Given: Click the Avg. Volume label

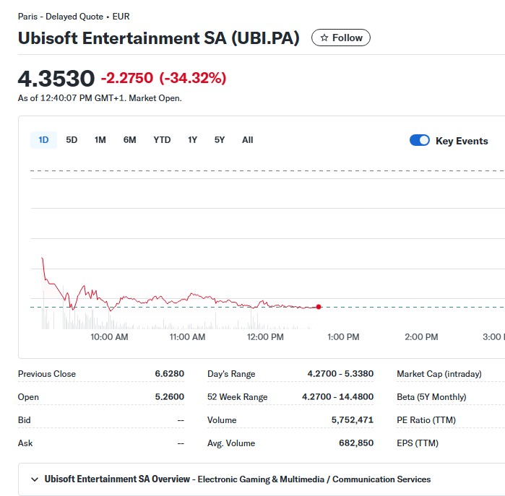Looking at the screenshot, I should pos(231,443).
